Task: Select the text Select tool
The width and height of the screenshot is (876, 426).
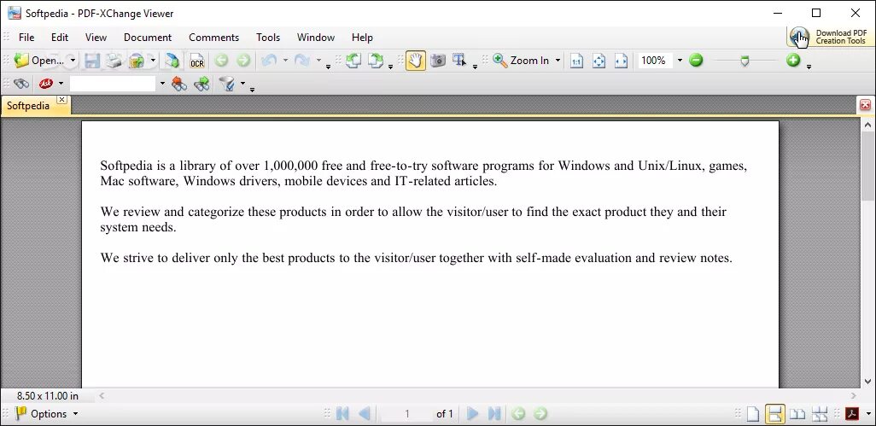Action: tap(460, 61)
